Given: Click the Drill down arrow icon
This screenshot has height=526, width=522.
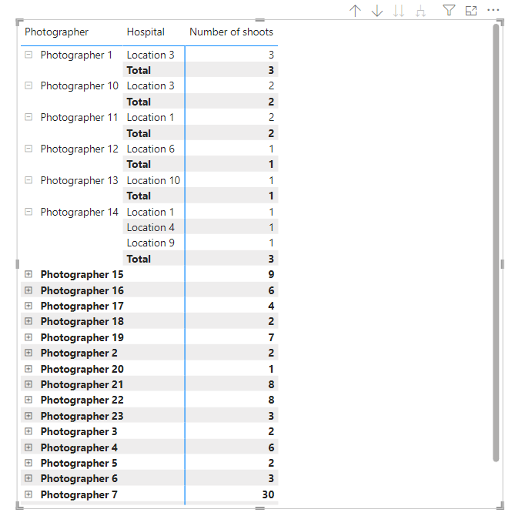Looking at the screenshot, I should pos(377,11).
